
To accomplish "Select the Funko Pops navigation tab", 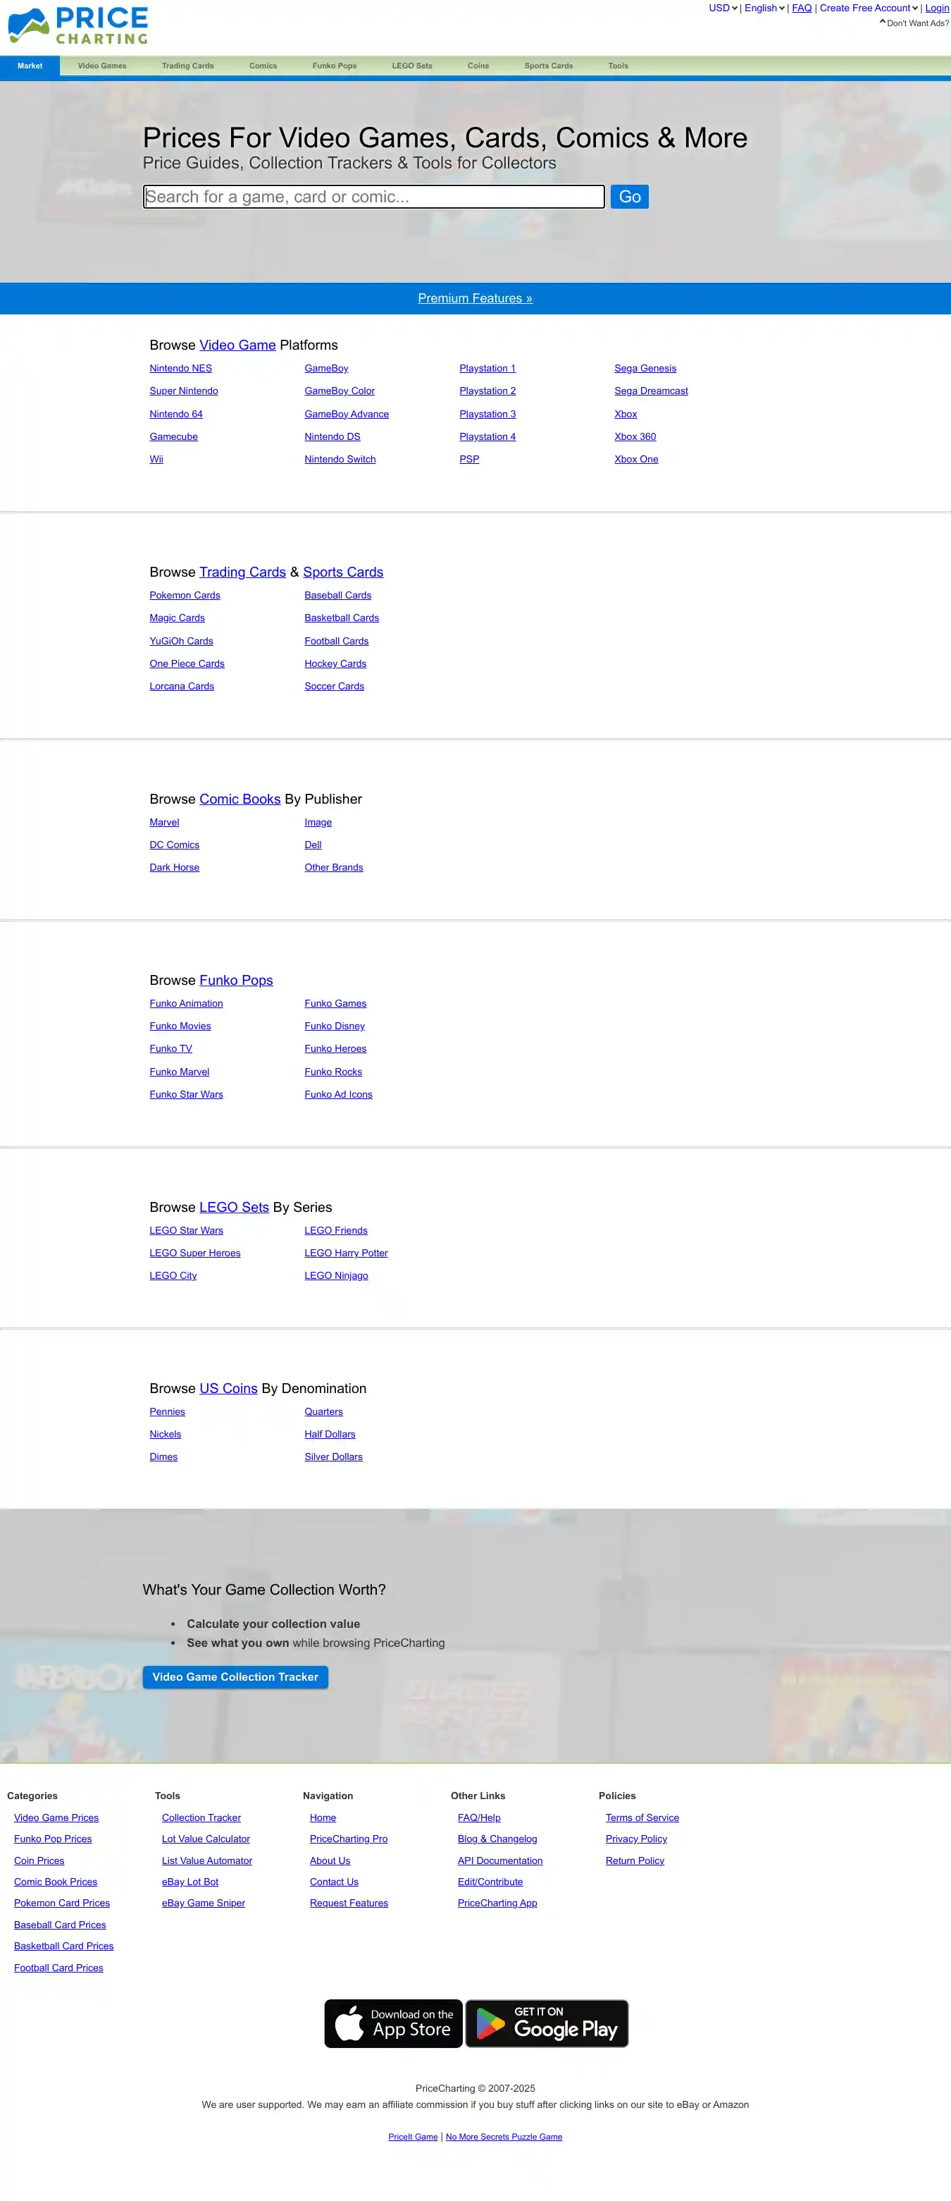I will click(x=334, y=66).
